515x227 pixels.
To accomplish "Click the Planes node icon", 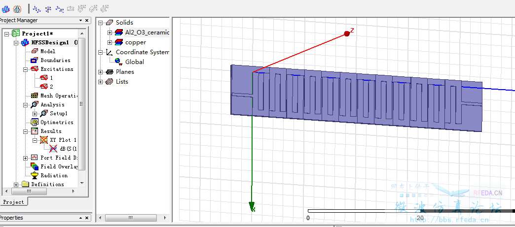I will coord(110,71).
